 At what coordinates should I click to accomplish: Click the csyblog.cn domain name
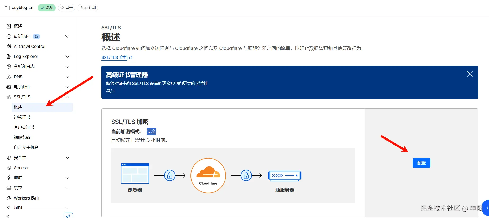pyautogui.click(x=23, y=8)
